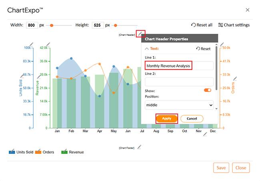Collapse the Text section chevron

147,49
